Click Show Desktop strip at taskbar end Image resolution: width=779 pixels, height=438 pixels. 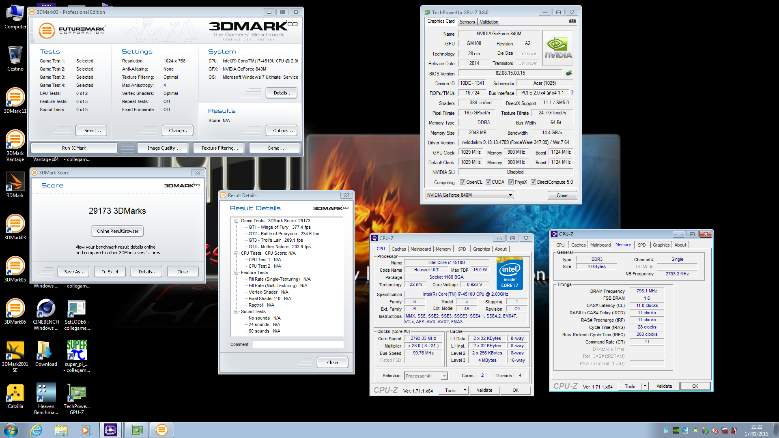775,430
